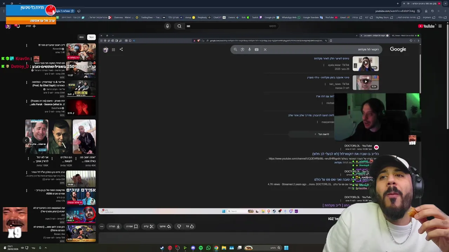Screen dimensions: 449x252
Task: Open Spotify from the taskbar
Action: coord(201,248)
